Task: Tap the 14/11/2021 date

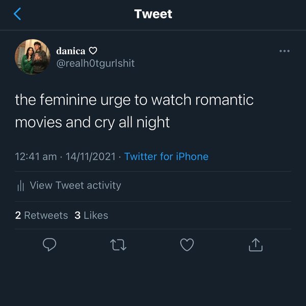Action: click(x=90, y=157)
